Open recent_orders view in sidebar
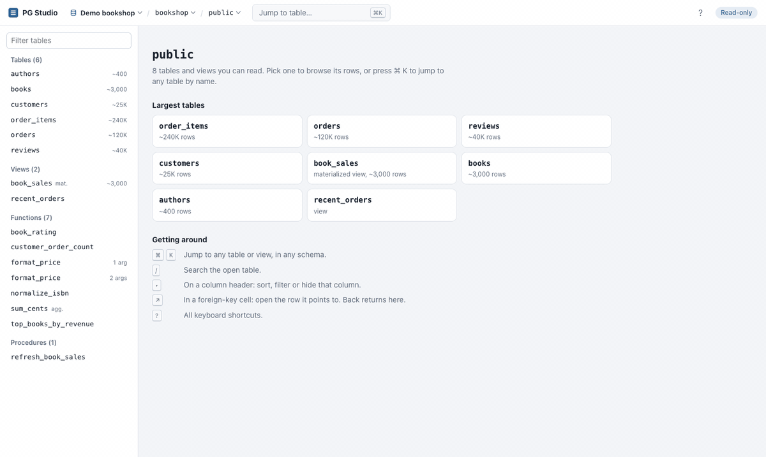 pyautogui.click(x=69, y=199)
